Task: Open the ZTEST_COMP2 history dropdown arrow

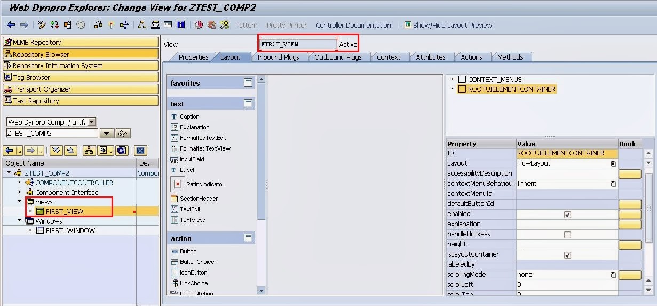Action: click(x=107, y=134)
